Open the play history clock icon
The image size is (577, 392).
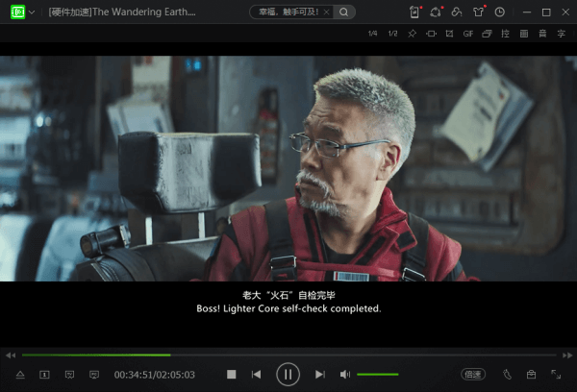tap(499, 12)
